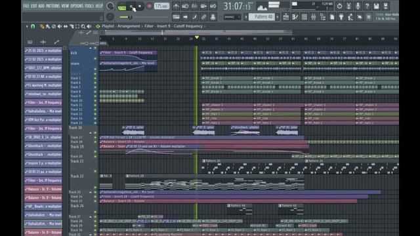Select the playlist slice tool
Screen dimensions: 420x236
tap(72, 26)
